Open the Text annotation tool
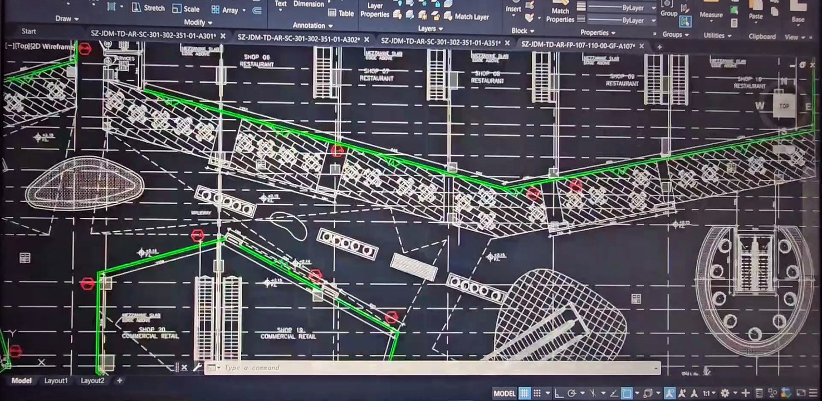 pyautogui.click(x=281, y=3)
